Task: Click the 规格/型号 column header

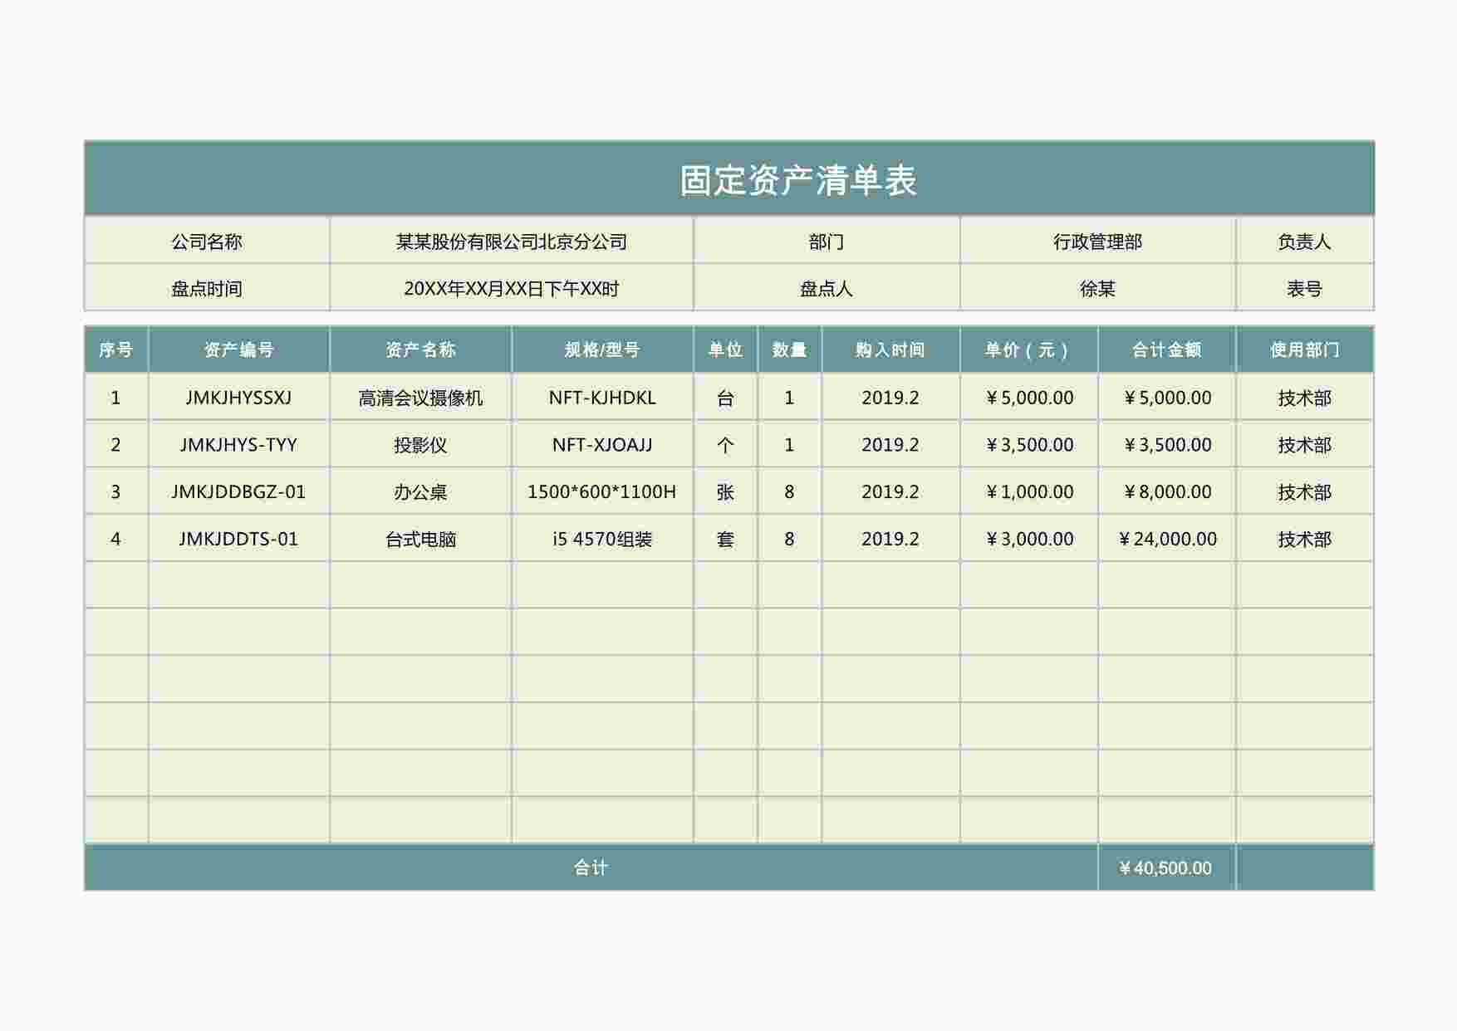Action: 602,349
